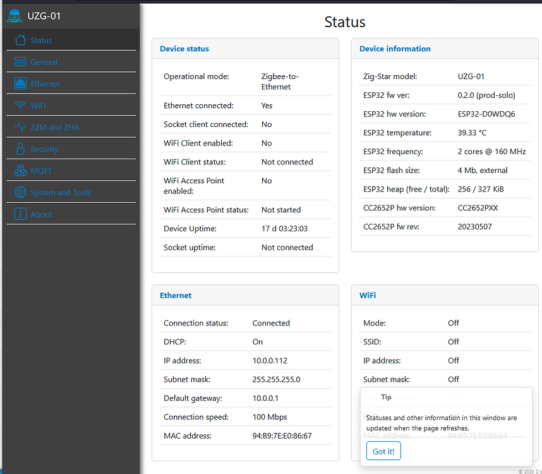The height and width of the screenshot is (474, 542).
Task: Click the Ethernet panel header
Action: pos(176,295)
